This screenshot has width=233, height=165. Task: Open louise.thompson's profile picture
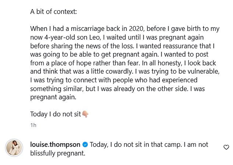15,148
